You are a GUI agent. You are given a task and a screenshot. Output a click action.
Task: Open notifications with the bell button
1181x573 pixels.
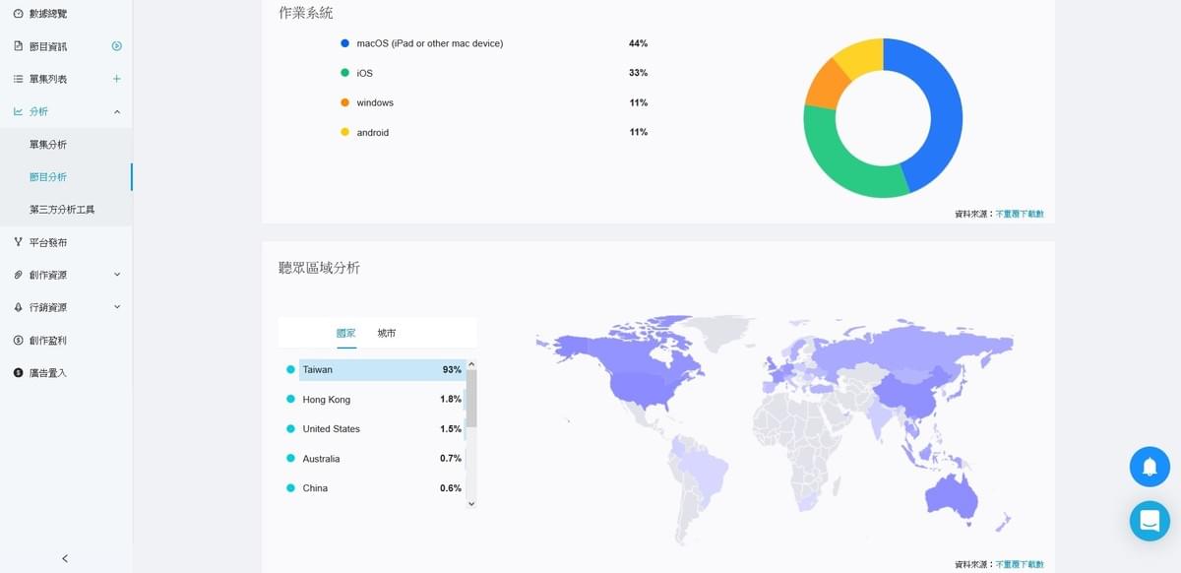(x=1150, y=467)
